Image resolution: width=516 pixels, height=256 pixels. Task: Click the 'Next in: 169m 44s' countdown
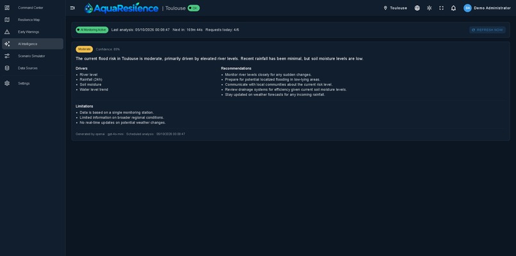pos(188,30)
